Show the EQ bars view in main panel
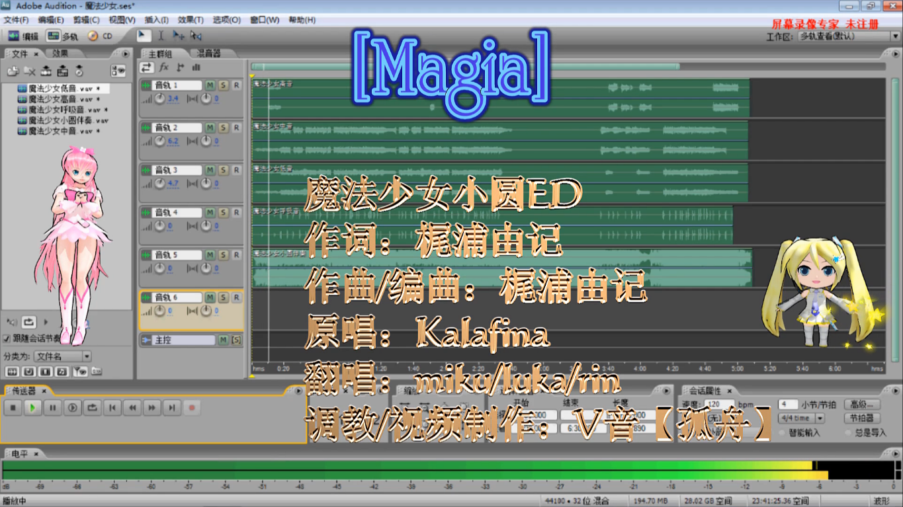This screenshot has height=507, width=903. click(x=196, y=67)
